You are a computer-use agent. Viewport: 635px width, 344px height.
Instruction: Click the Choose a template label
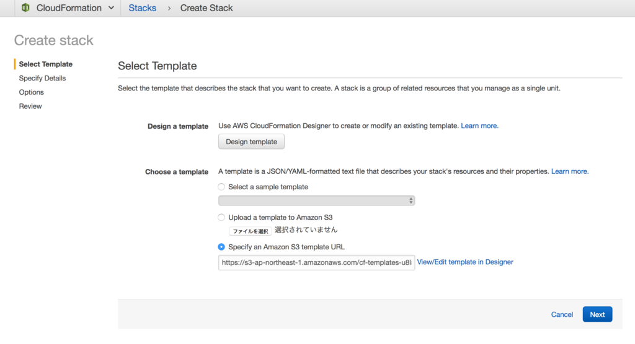pyautogui.click(x=177, y=172)
